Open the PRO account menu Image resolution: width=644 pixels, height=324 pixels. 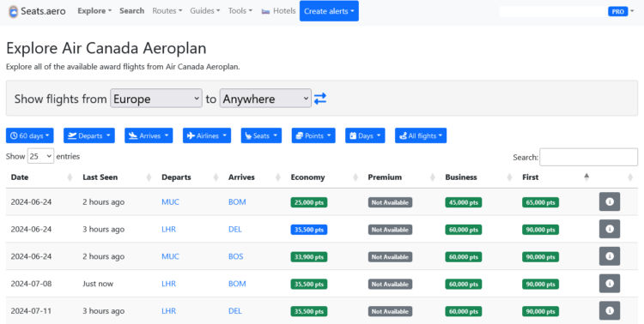(x=621, y=11)
